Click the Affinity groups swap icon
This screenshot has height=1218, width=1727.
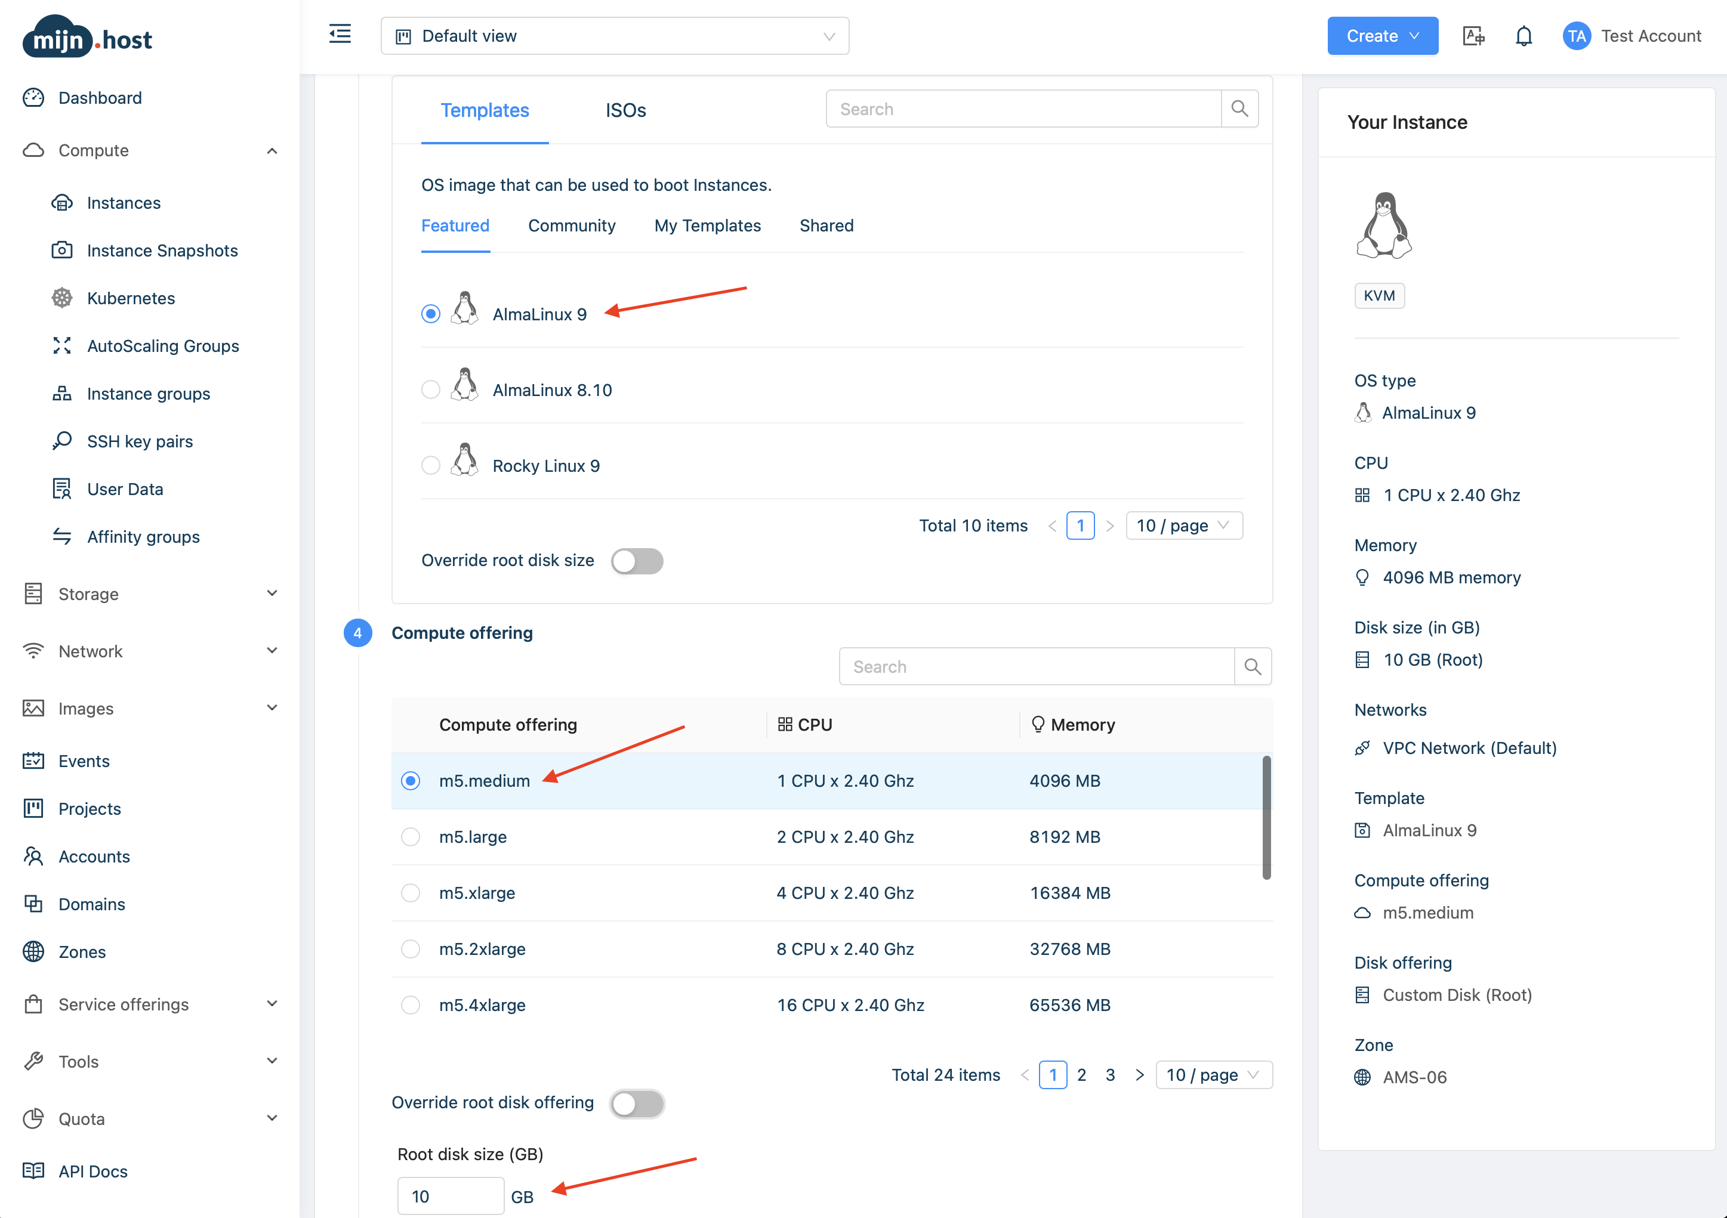[61, 536]
